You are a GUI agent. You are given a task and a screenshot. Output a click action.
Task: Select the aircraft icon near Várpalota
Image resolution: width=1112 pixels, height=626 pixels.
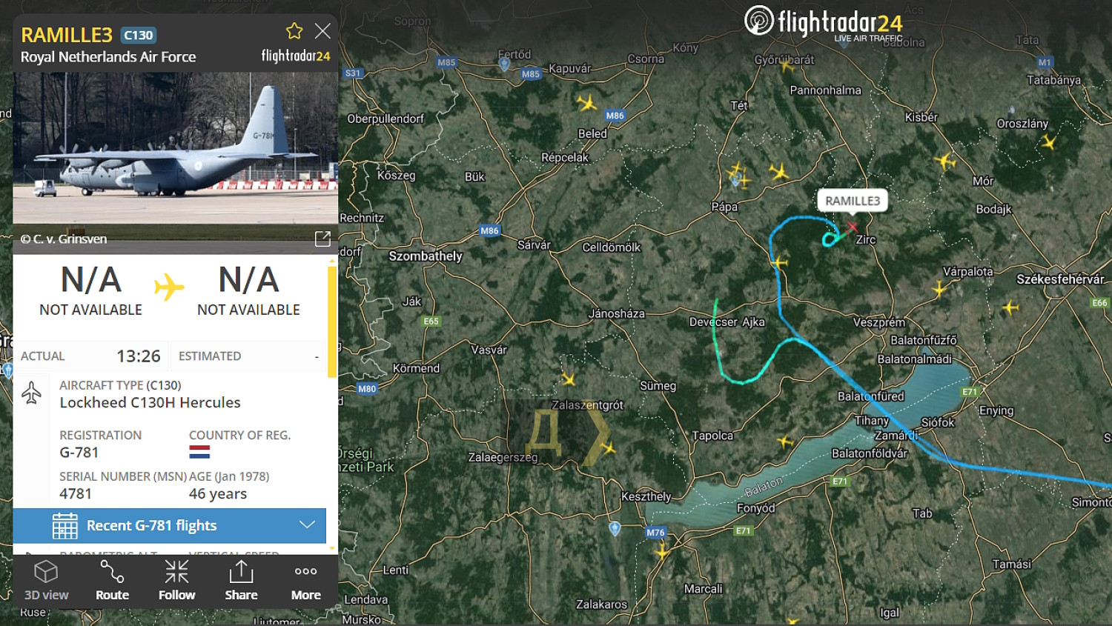coord(939,288)
